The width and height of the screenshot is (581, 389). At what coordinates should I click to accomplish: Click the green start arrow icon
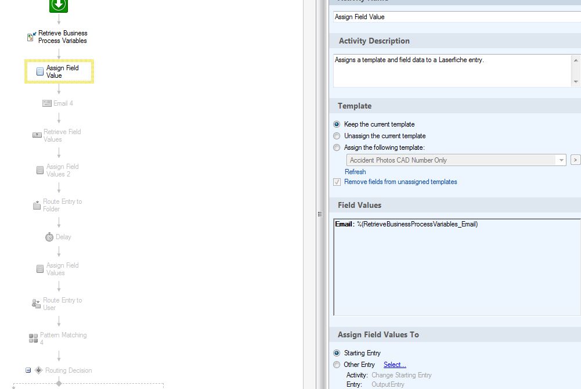(59, 5)
